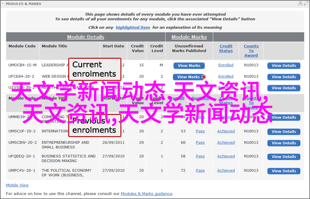Select module code UFQEEQ-20-1
This screenshot has width=310, height=199.
point(22,156)
